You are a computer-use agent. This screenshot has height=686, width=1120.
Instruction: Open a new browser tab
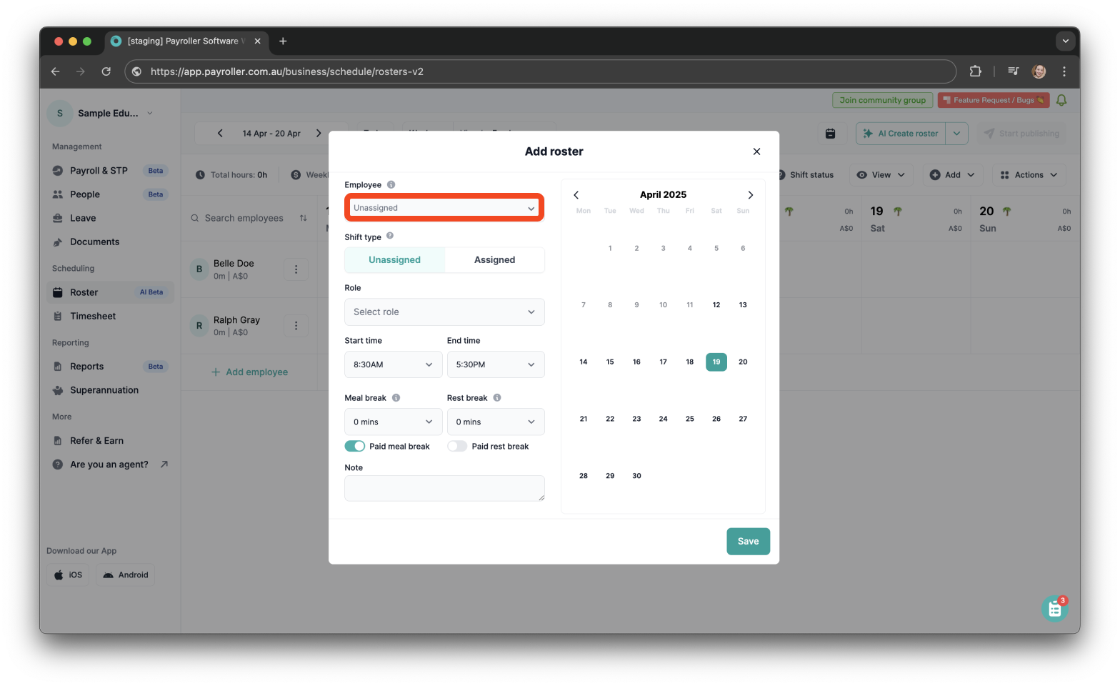[283, 41]
